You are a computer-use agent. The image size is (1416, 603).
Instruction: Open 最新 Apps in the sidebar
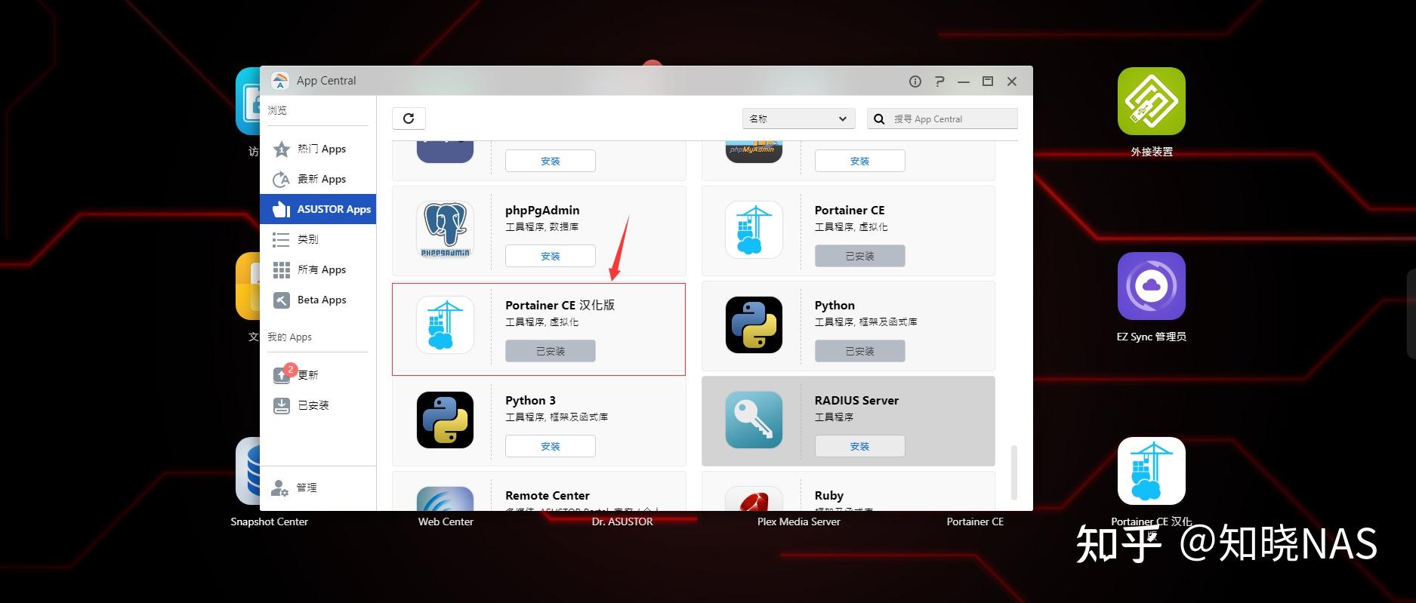318,179
